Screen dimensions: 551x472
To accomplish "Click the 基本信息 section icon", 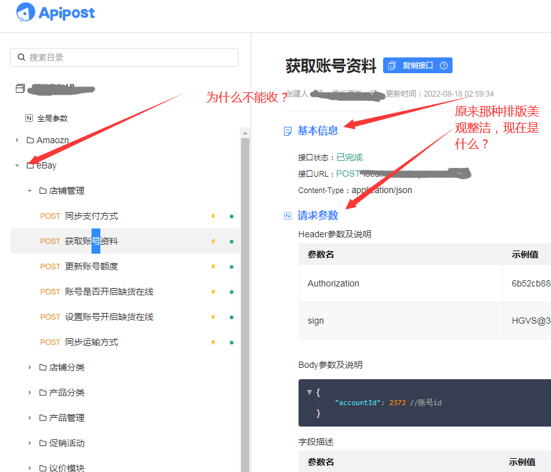I will tap(287, 131).
